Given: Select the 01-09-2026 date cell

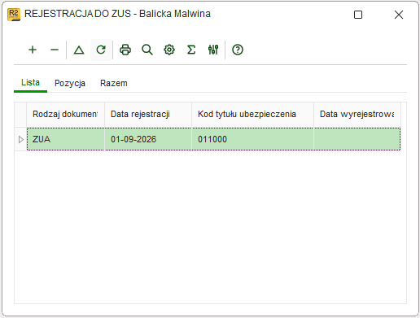Looking at the screenshot, I should (x=148, y=139).
